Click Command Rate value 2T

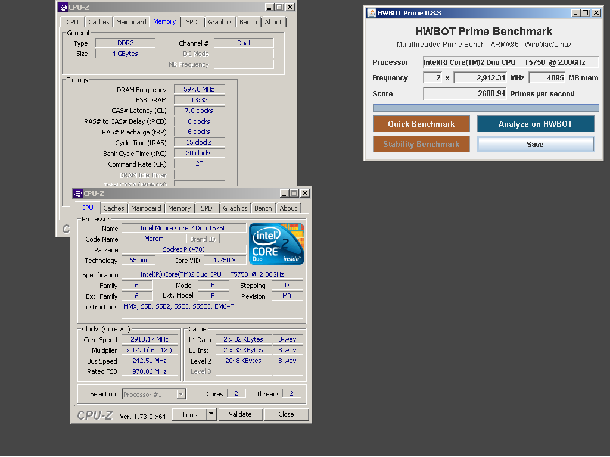199,164
